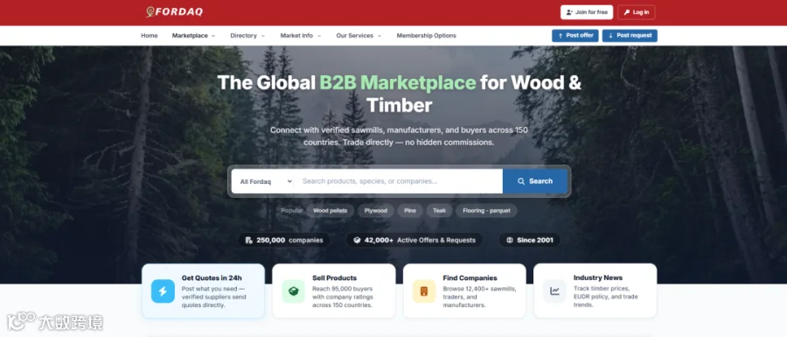
Task: Click the Post request button
Action: pyautogui.click(x=630, y=36)
